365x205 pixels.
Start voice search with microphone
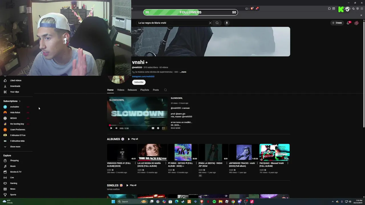[227, 23]
